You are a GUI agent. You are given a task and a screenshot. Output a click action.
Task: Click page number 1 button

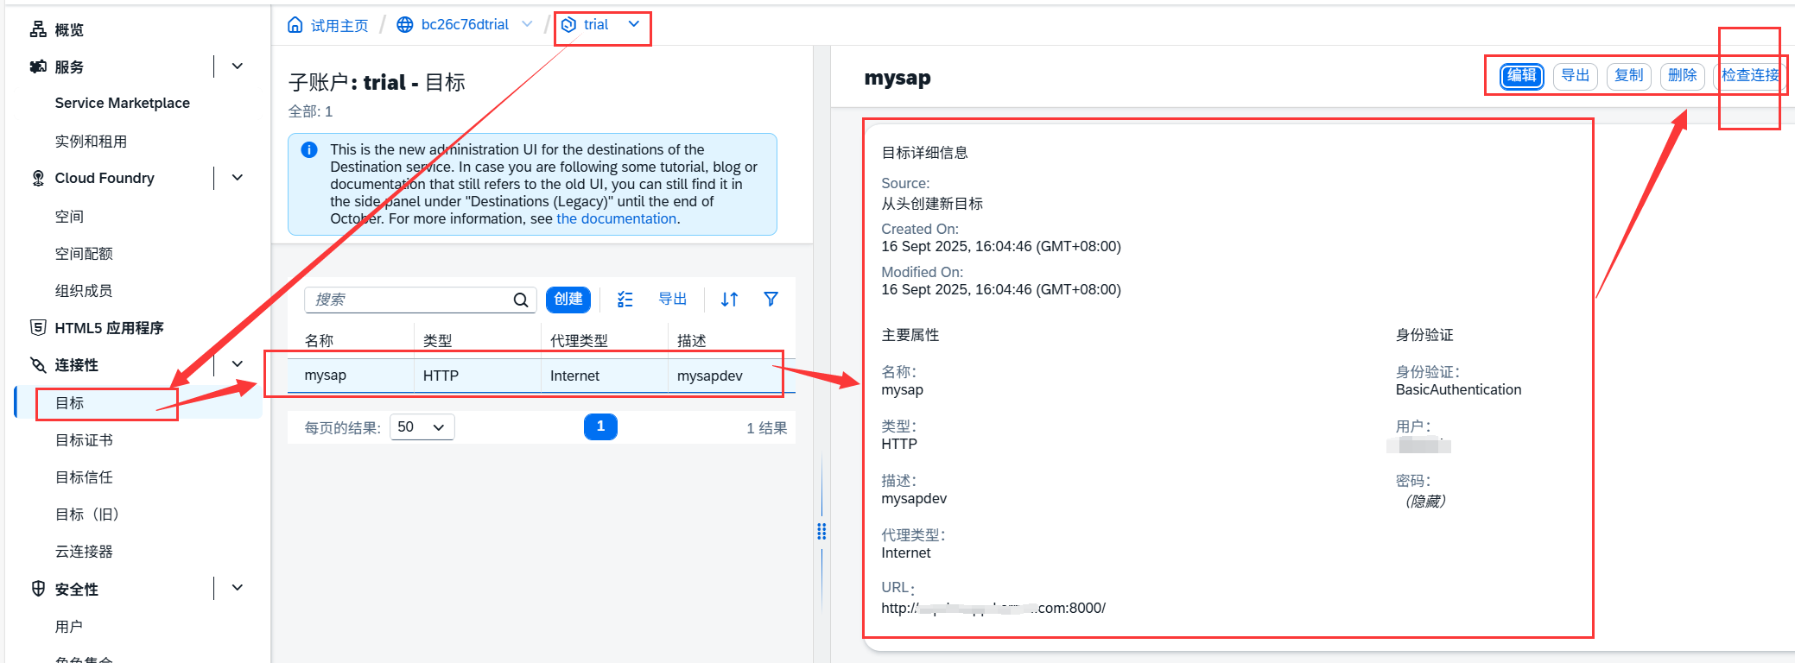(600, 426)
